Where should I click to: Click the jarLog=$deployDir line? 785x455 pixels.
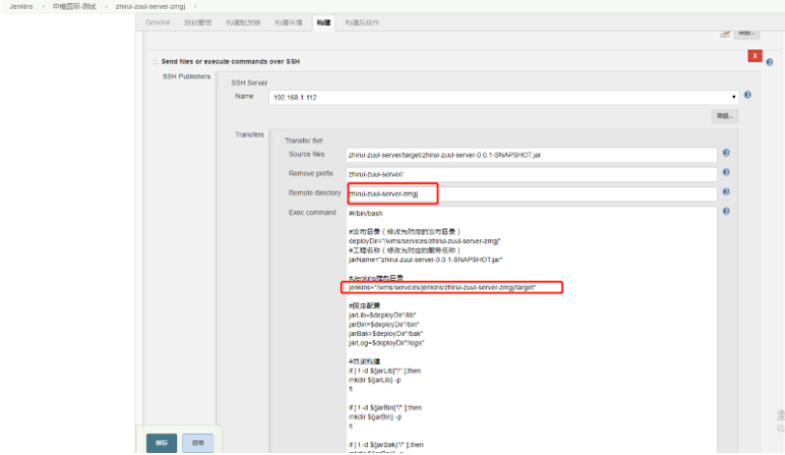[386, 343]
